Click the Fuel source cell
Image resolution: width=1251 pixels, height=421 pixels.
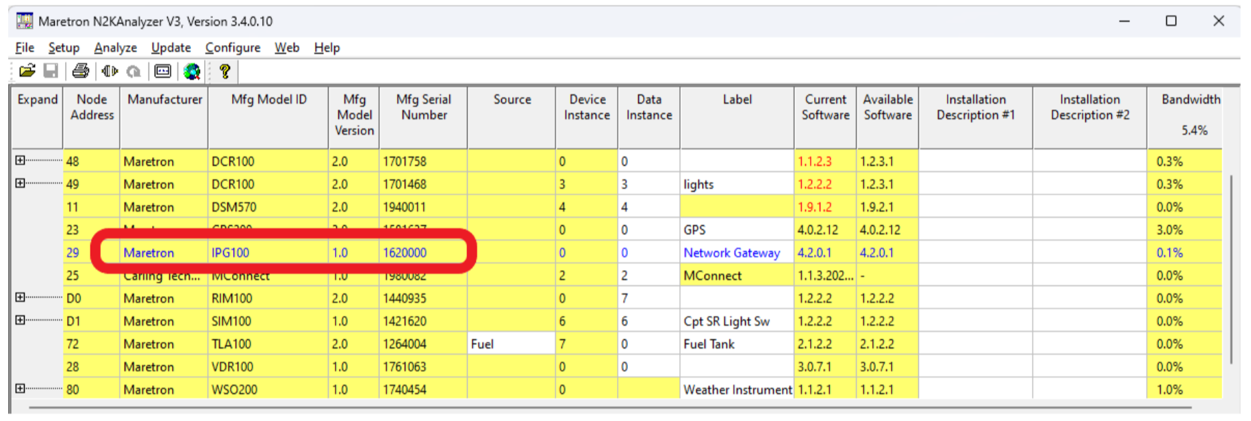pyautogui.click(x=511, y=343)
